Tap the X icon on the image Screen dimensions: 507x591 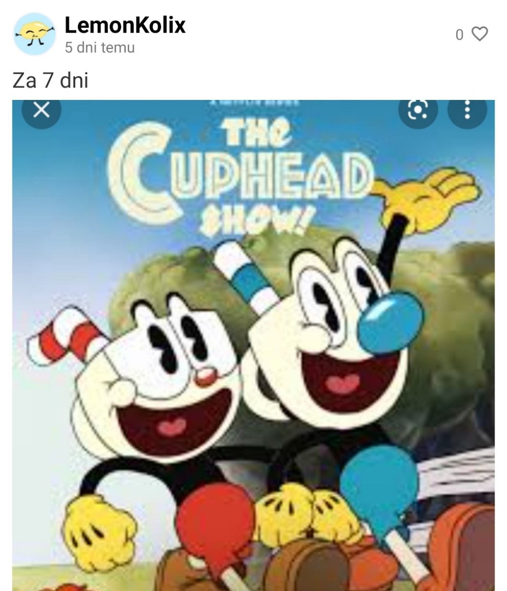pyautogui.click(x=42, y=110)
